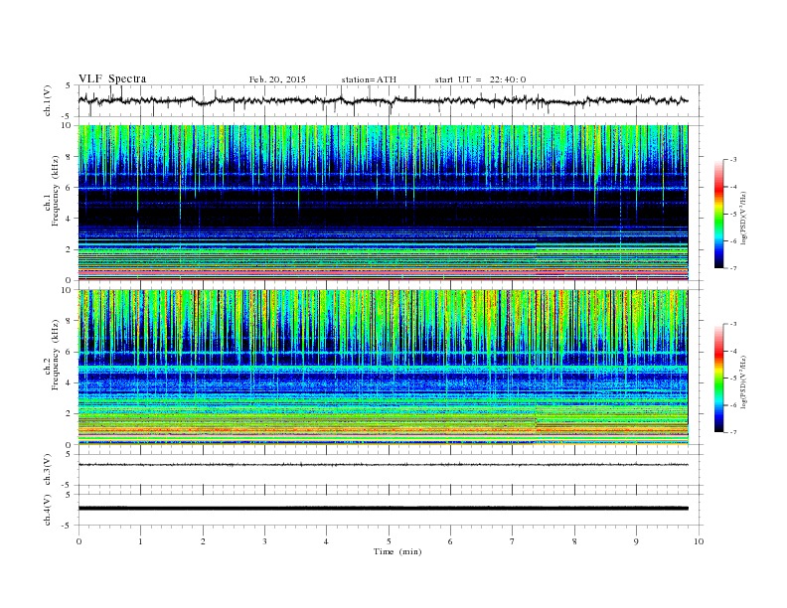Screen dimensions: 787x608
Task: Click the "ch.3(V)" axis label
Action: tap(48, 470)
